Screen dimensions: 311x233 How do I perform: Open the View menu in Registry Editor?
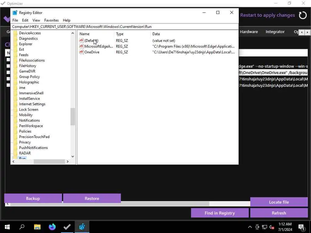pyautogui.click(x=36, y=20)
